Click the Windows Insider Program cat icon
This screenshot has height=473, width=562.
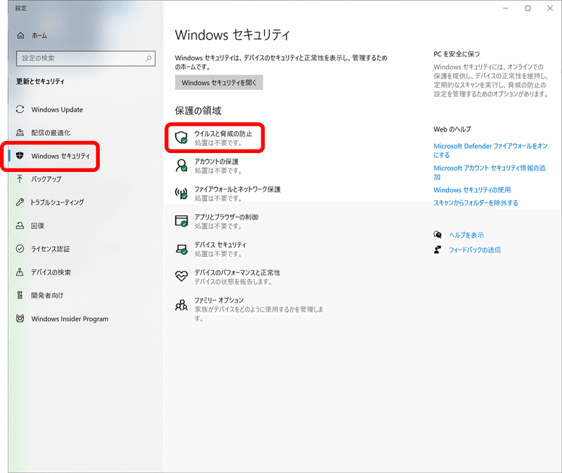20,319
